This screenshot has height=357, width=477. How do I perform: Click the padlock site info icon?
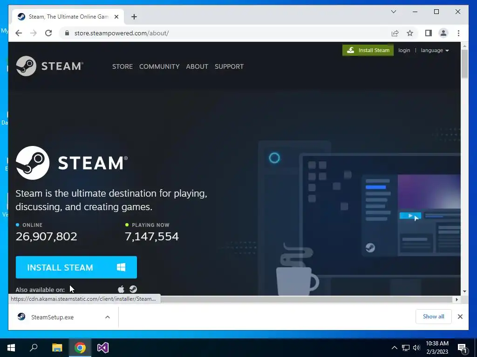tap(67, 33)
